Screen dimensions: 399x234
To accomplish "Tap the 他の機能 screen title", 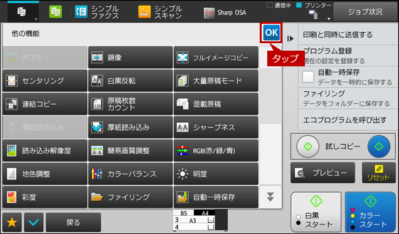I will tap(26, 34).
